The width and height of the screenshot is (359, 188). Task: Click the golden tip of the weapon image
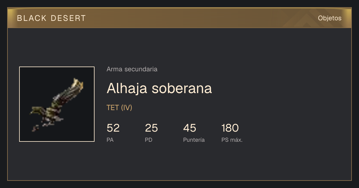78,84
